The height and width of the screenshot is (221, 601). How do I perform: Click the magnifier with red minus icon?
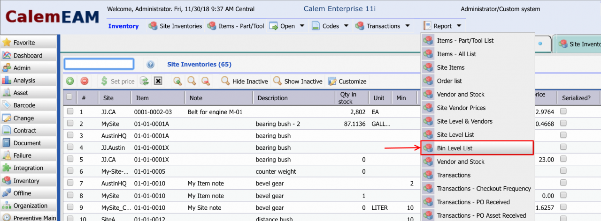(x=206, y=81)
